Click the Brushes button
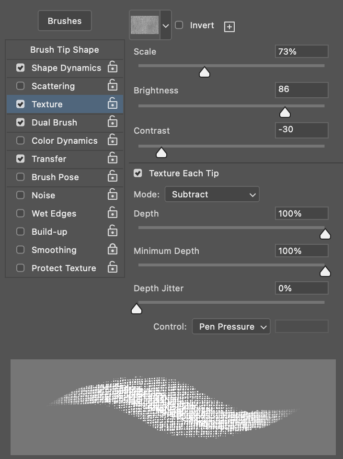The image size is (343, 459). coord(65,21)
